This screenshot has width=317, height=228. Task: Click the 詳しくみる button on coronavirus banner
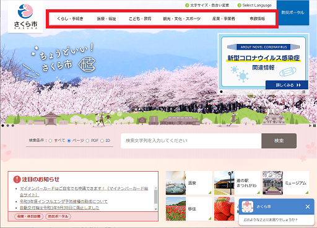[287, 85]
